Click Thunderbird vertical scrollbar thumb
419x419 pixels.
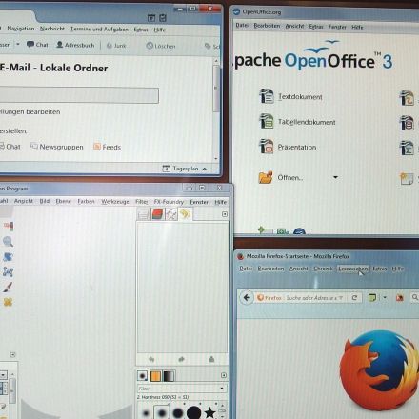[x=216, y=89]
